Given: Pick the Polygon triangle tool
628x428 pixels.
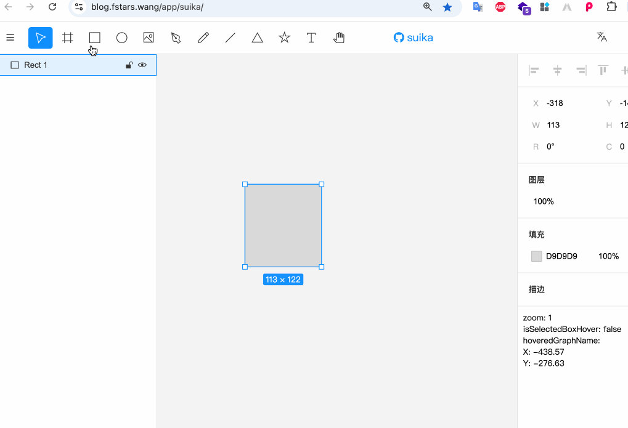Looking at the screenshot, I should pos(258,38).
